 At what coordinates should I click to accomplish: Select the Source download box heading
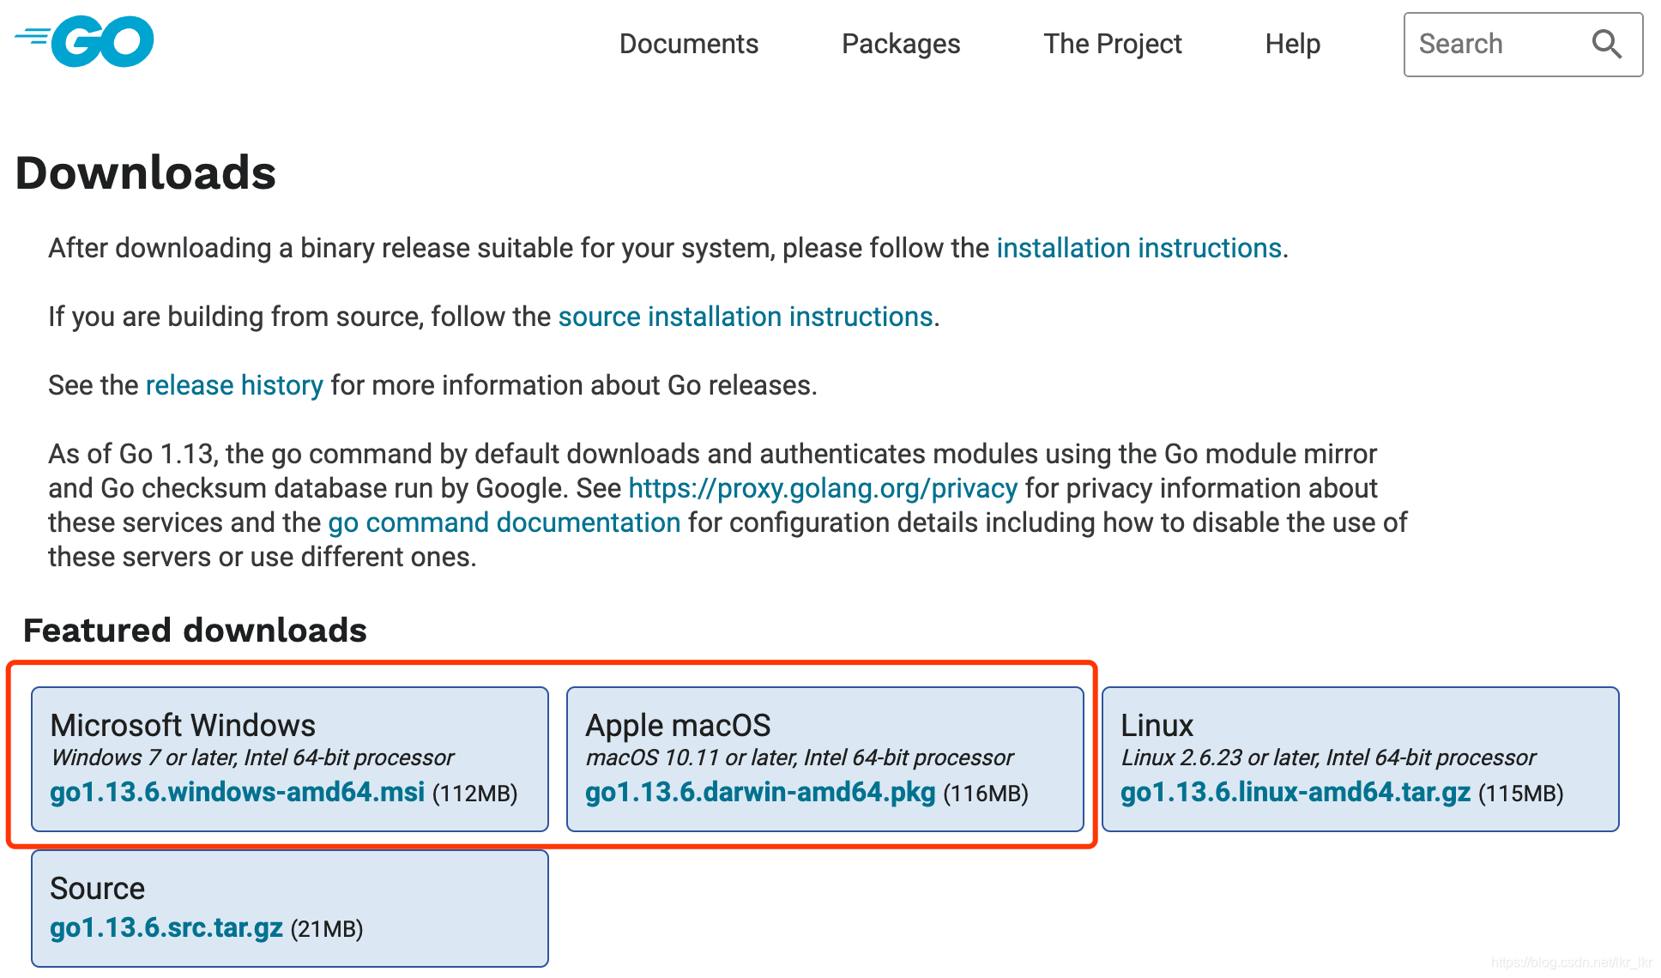(97, 888)
